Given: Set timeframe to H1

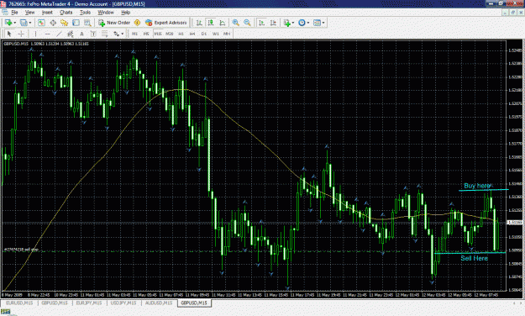Looking at the screenshot, I should click(181, 34).
